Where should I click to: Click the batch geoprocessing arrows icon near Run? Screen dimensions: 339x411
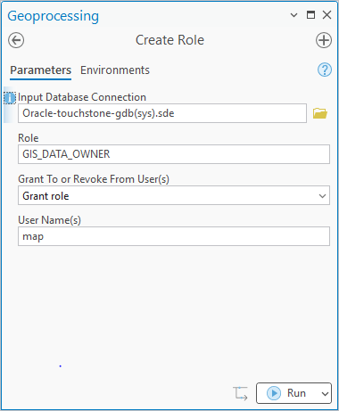coord(240,393)
